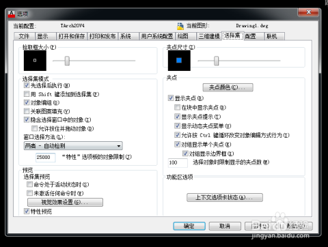This screenshot has height=247, width=328.
Task: Confirm with the 确定 button
Action: click(x=189, y=226)
